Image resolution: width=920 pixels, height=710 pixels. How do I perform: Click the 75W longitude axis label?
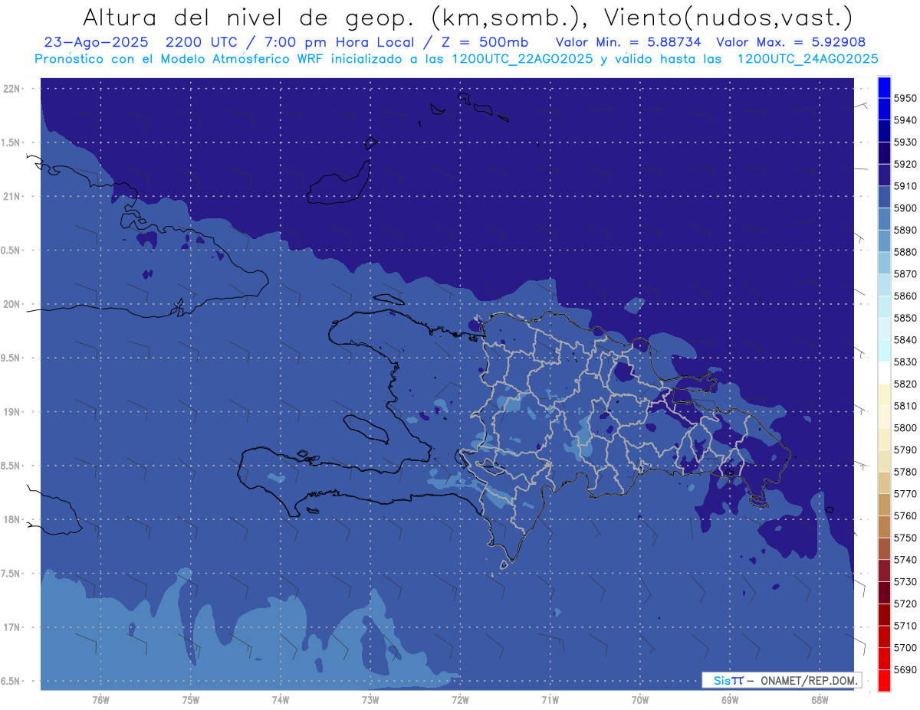pos(190,699)
